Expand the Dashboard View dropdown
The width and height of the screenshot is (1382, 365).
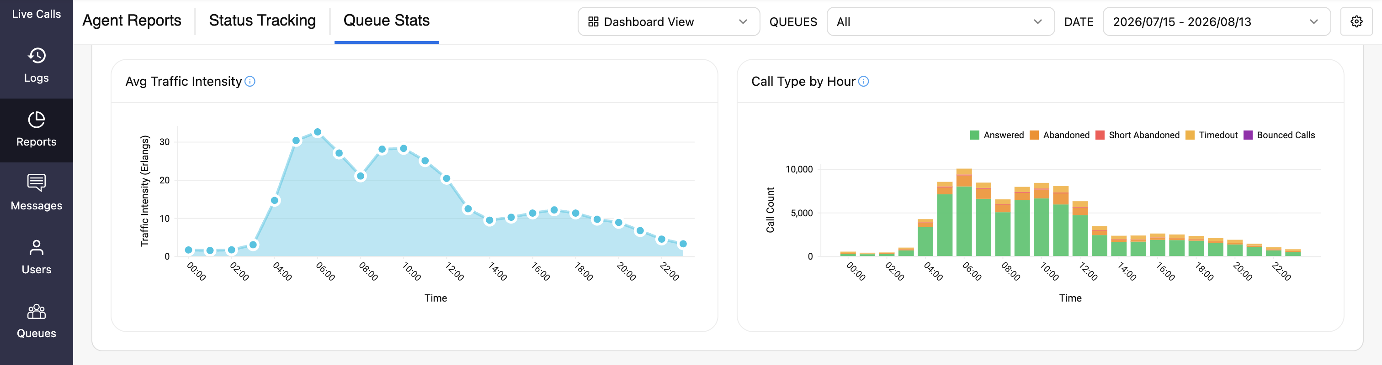(x=669, y=21)
